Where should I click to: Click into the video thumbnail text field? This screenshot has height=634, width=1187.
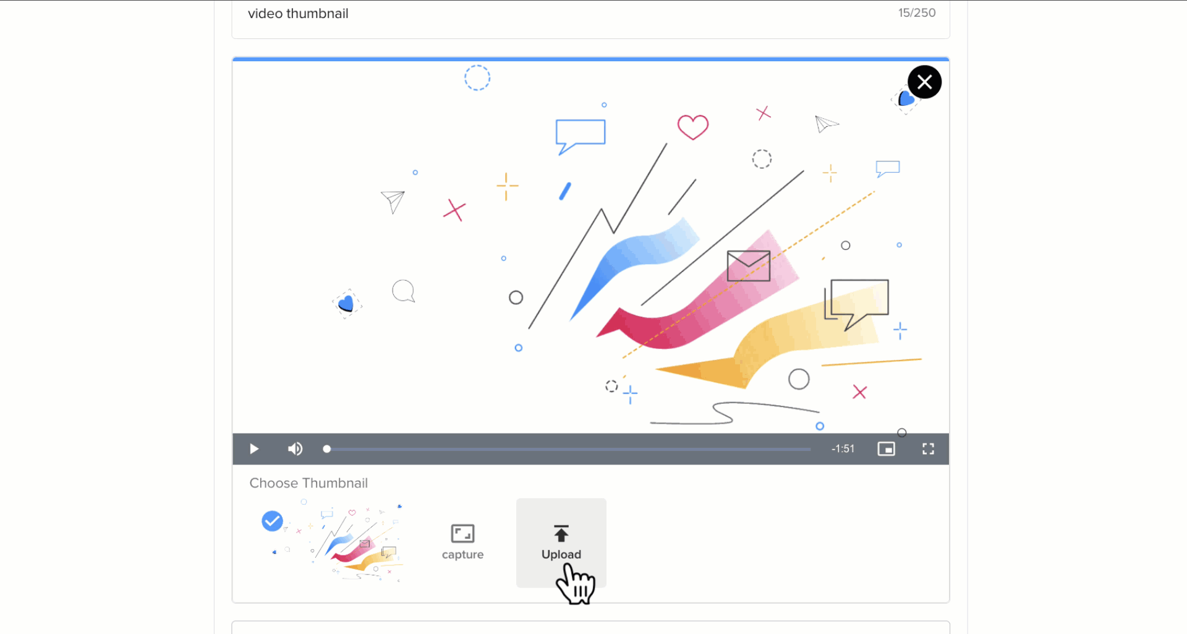[590, 15]
